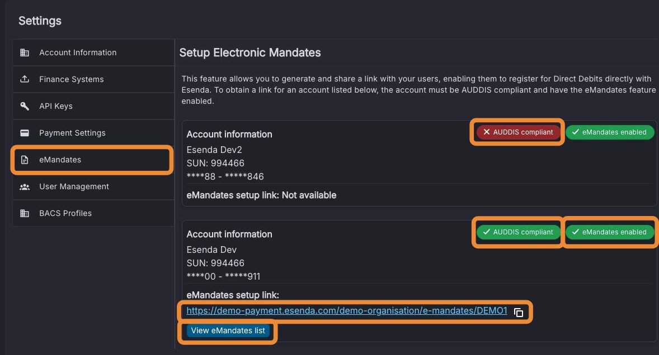Screen dimensions: 659x355
Task: Open the demo-payment.esenda.com eMandates link
Action: tap(347, 310)
